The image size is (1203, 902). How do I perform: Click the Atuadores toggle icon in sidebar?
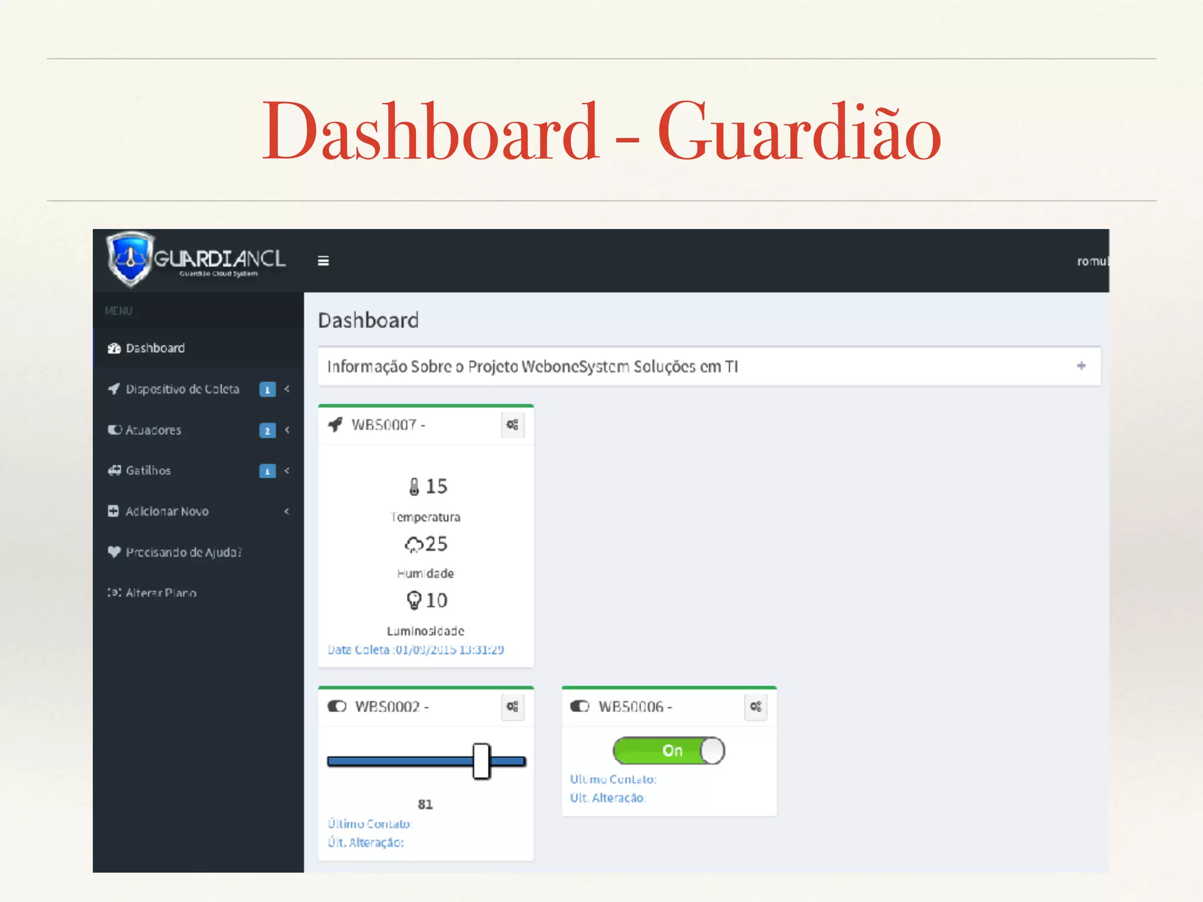click(115, 430)
